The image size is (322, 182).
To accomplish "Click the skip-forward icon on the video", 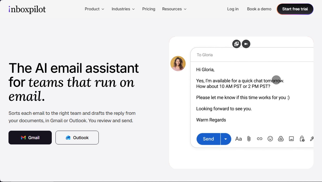I will pyautogui.click(x=246, y=44).
